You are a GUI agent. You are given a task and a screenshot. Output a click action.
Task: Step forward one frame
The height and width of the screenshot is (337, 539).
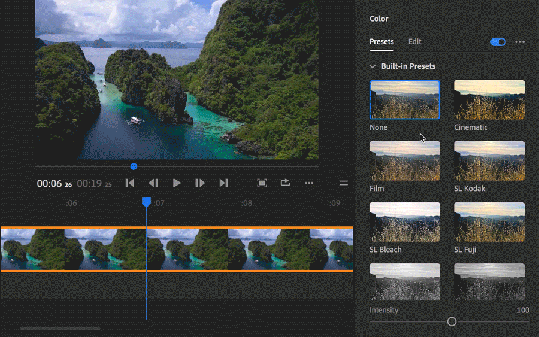tap(200, 183)
